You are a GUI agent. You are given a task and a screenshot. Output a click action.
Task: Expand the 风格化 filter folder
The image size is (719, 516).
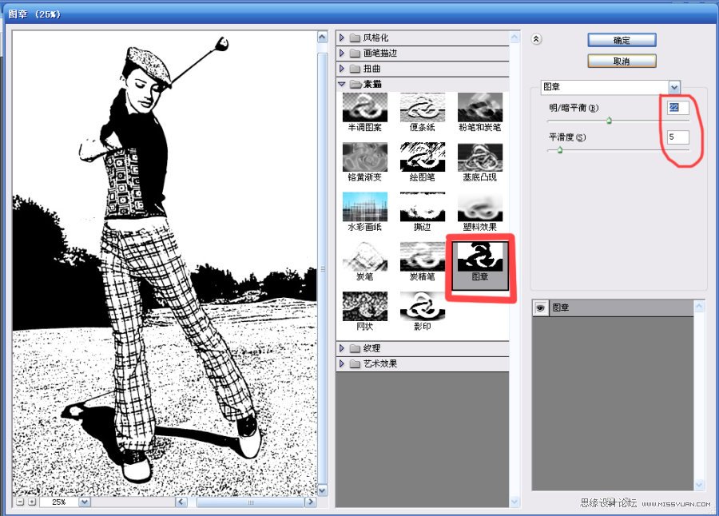click(342, 38)
